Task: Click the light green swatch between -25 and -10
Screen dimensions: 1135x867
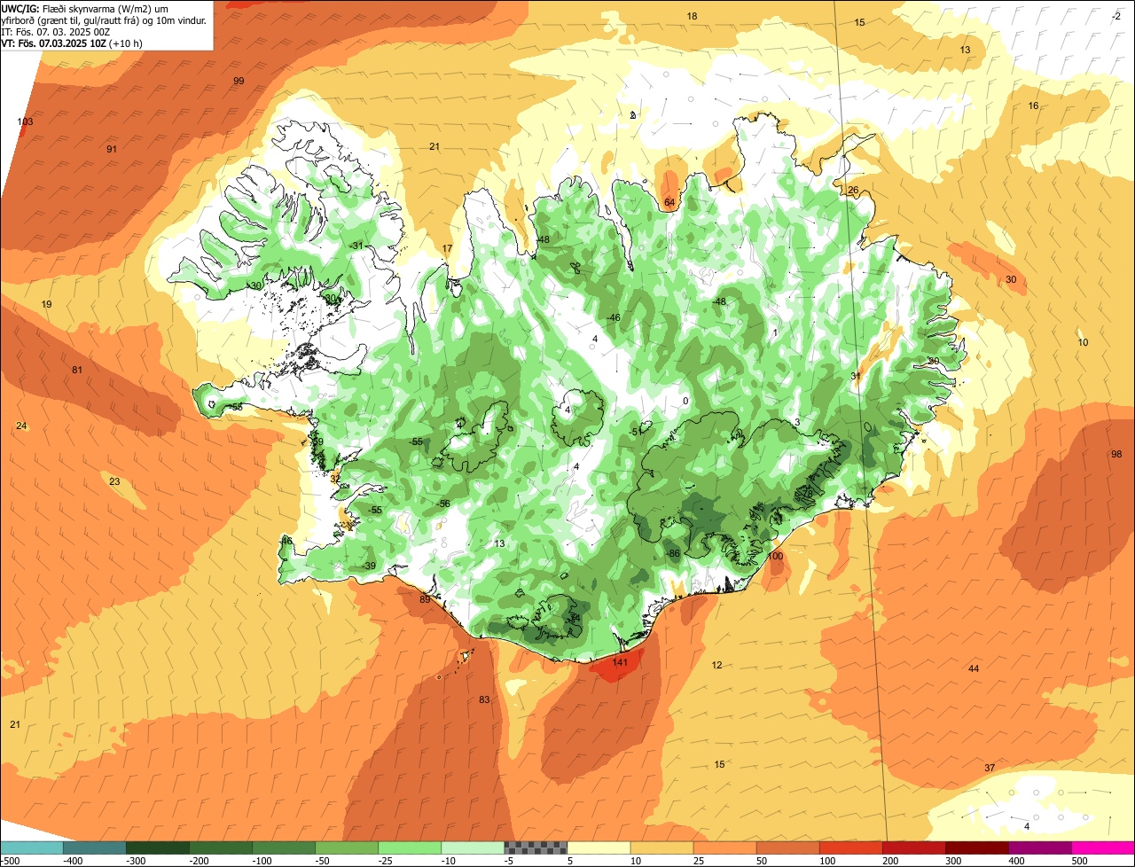Action: (x=410, y=847)
